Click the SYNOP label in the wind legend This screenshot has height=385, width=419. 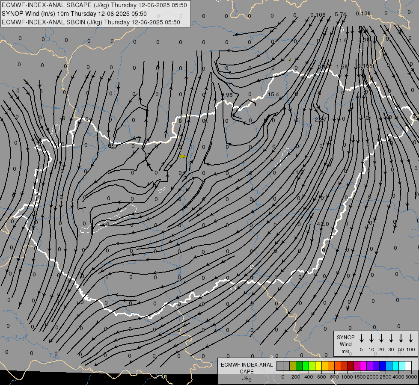345,337
